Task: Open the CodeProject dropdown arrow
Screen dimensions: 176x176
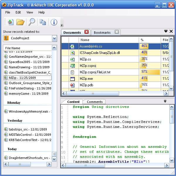Action: point(55,38)
